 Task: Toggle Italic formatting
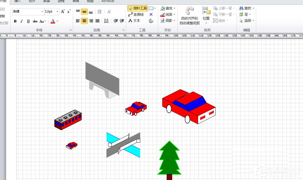coord(22,21)
